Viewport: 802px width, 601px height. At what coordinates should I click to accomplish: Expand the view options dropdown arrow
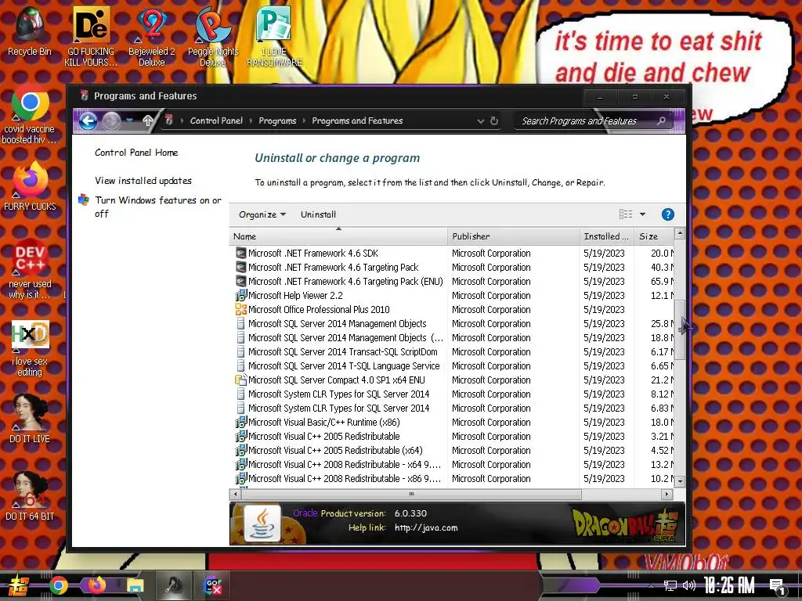tap(642, 214)
